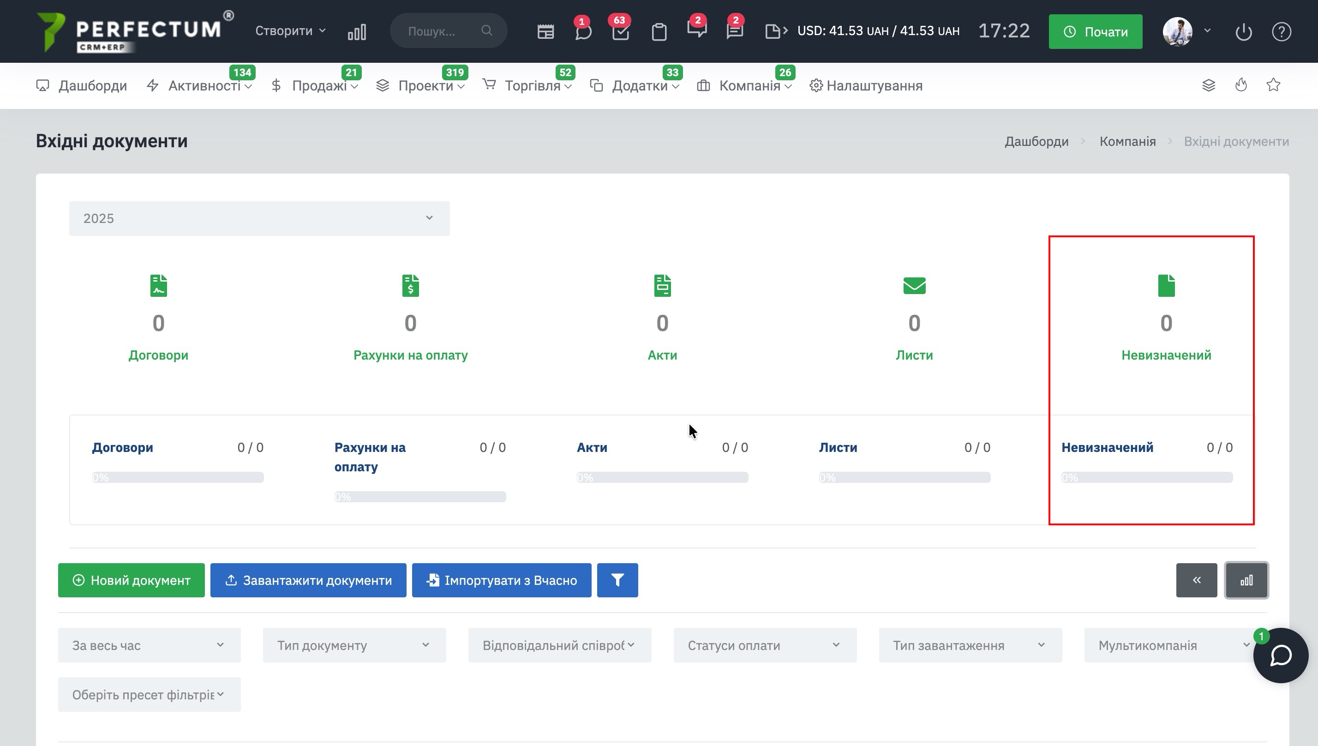Open tasks checklist icon with 63 badge
The height and width of the screenshot is (746, 1318).
[x=620, y=32]
